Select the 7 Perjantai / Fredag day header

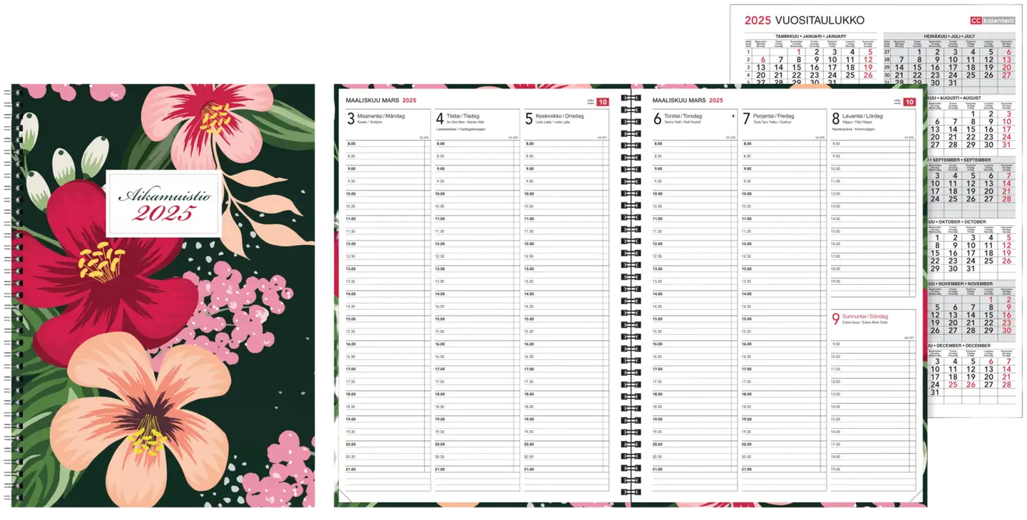[767, 118]
